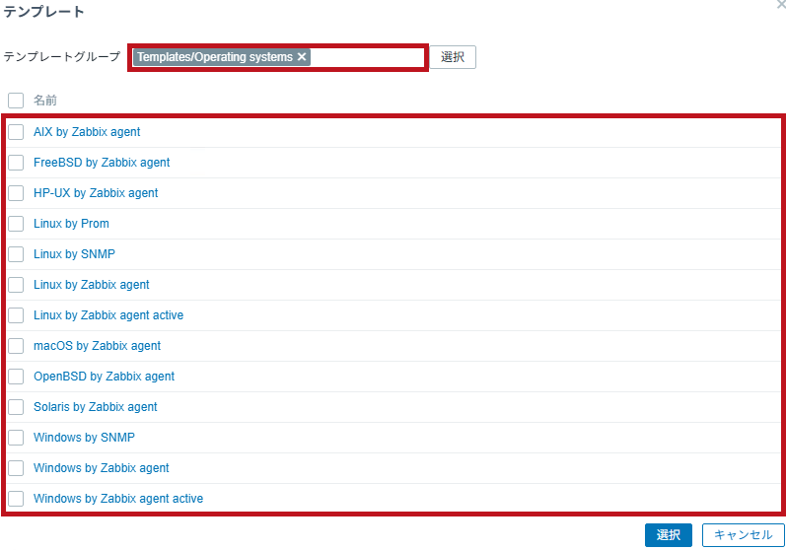Choose Windows by Zabbix agent active link
The height and width of the screenshot is (550, 786).
pos(118,499)
